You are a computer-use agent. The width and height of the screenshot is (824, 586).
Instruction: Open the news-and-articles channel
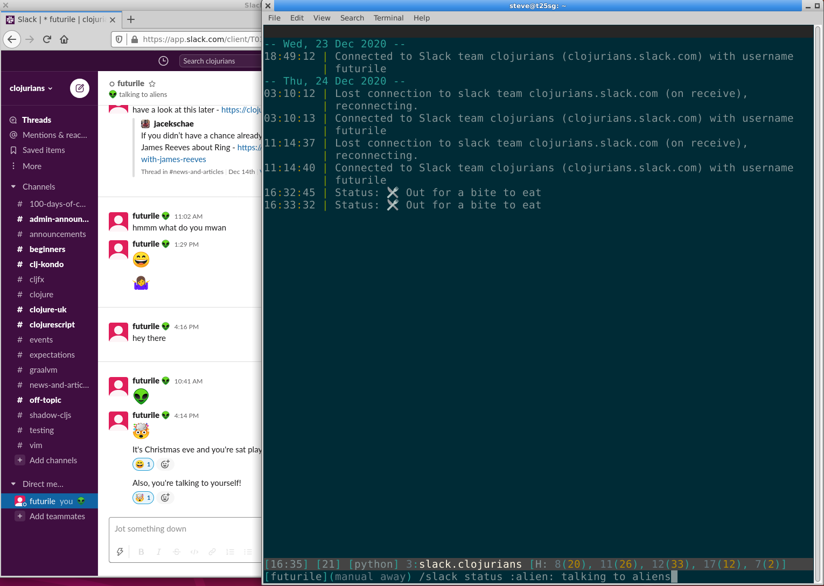[49, 385]
